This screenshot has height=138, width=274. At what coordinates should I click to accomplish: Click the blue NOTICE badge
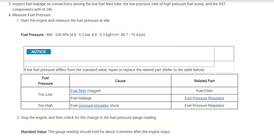click(39, 52)
